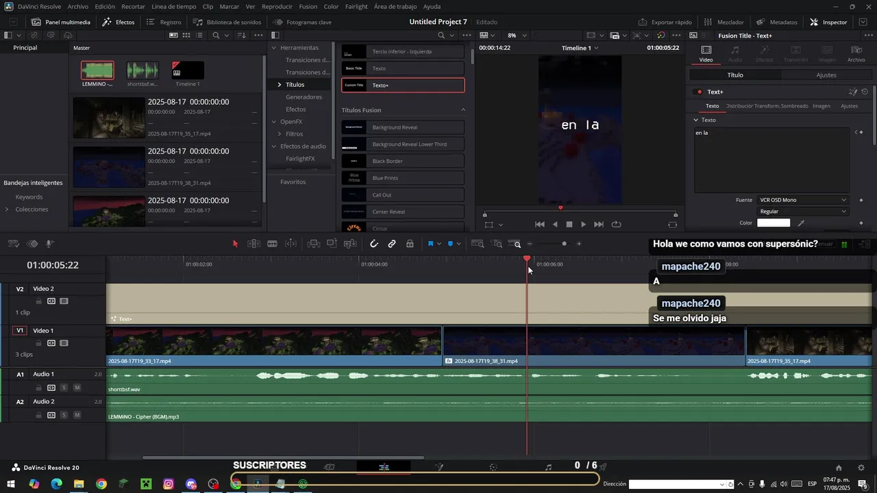877x493 pixels.
Task: Solo the Audio 2 track
Action: [x=64, y=415]
